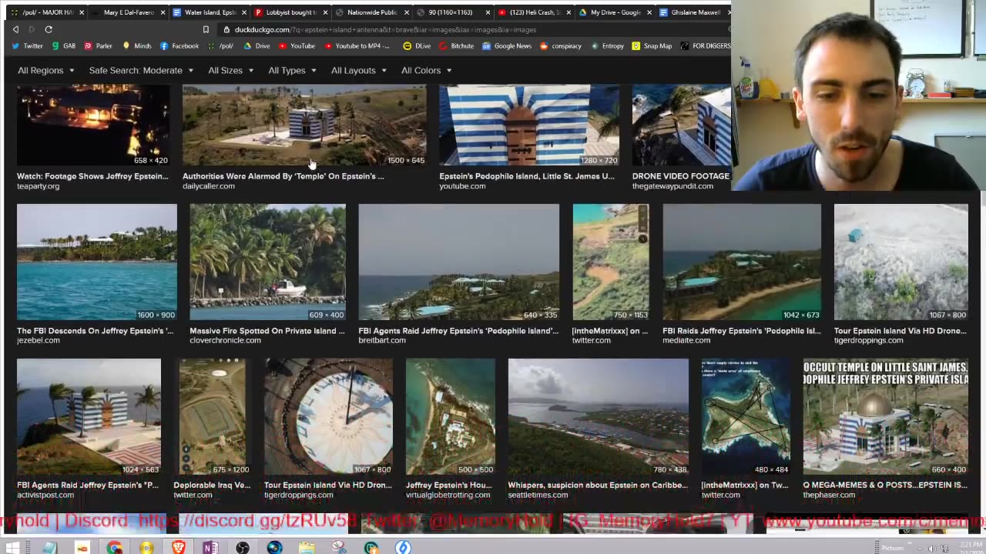Open thephaser.com source link
Screen dimensions: 986x554
pos(829,495)
